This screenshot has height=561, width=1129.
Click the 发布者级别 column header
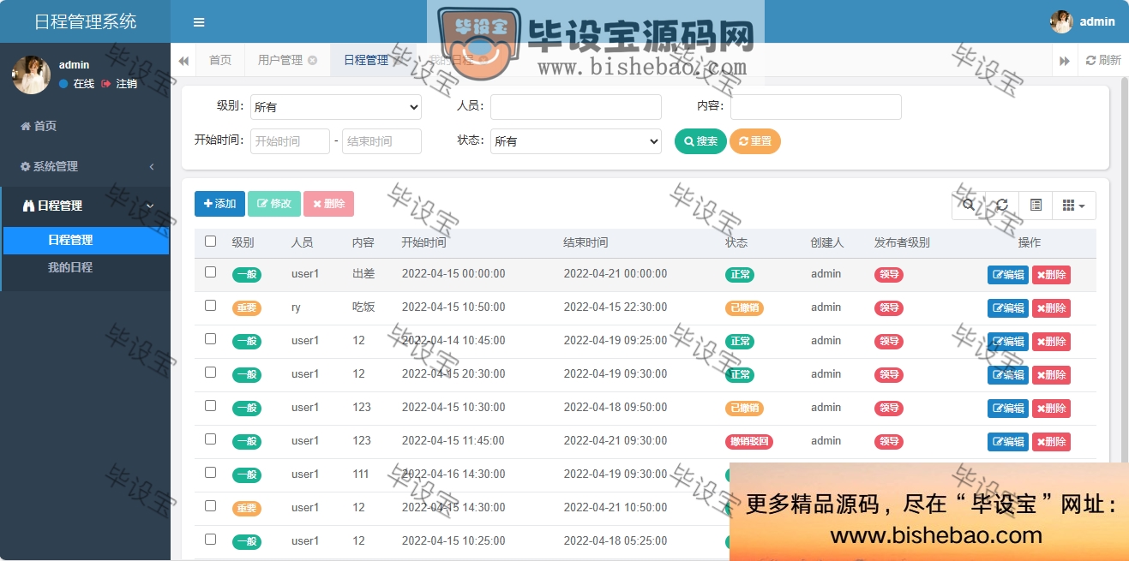pos(902,242)
